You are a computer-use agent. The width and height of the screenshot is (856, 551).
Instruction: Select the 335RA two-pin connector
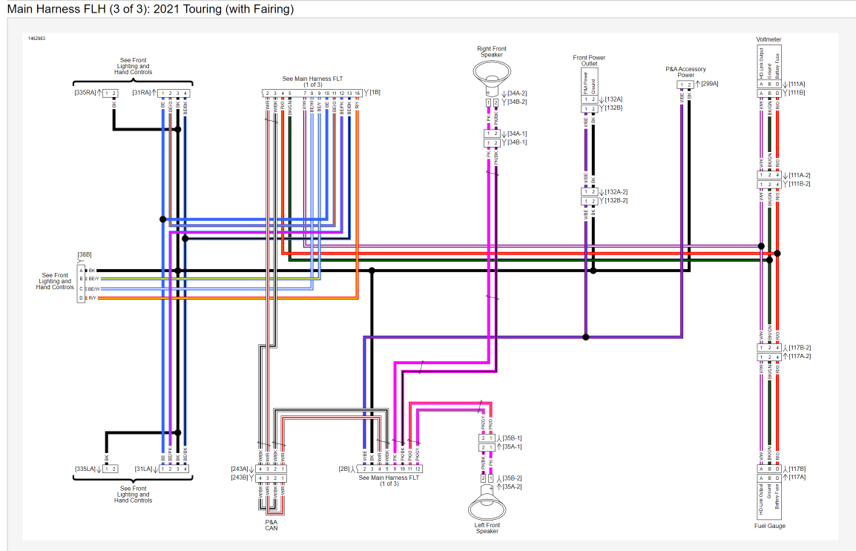110,93
